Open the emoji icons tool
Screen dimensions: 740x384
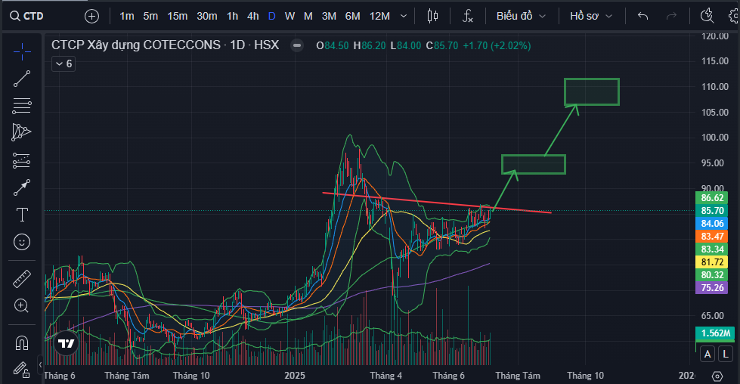tap(22, 242)
